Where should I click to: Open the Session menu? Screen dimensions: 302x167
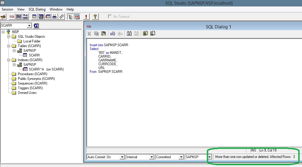[8, 9]
